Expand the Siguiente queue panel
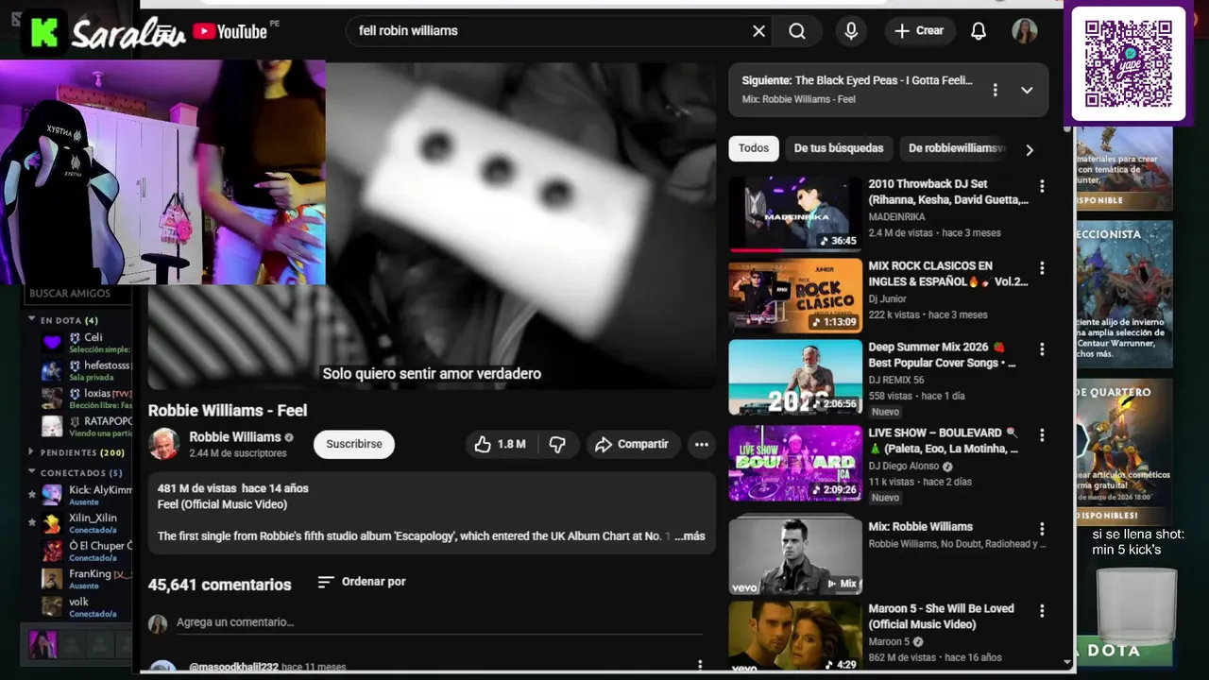This screenshot has width=1209, height=680. pos(1027,90)
